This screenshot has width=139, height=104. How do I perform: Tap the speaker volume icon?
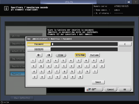(x=129, y=2)
